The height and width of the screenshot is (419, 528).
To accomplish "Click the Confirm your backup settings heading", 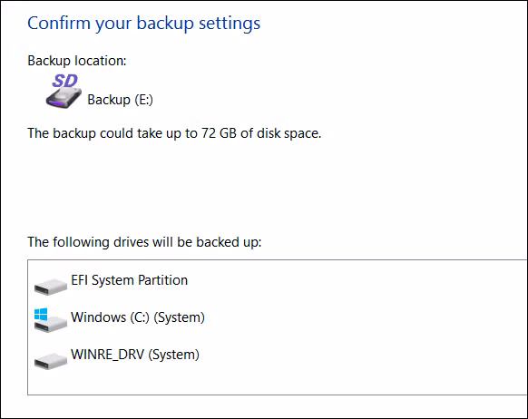I will tap(143, 24).
